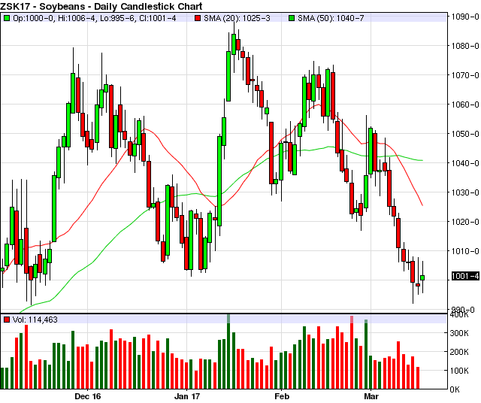Click the 1080-0 price axis label

[x=465, y=46]
